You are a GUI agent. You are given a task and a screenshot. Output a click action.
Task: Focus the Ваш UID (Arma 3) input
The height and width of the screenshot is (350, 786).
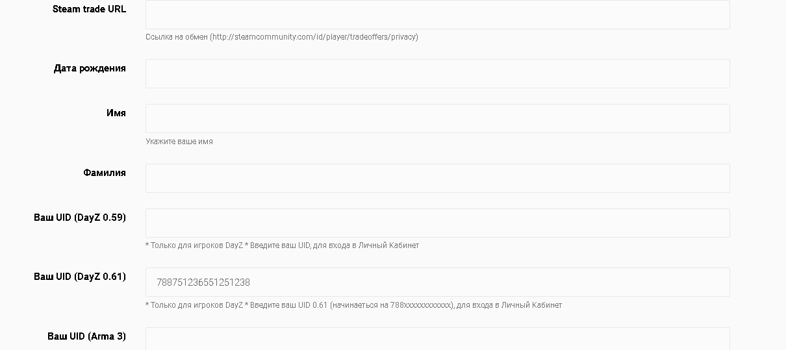point(438,338)
